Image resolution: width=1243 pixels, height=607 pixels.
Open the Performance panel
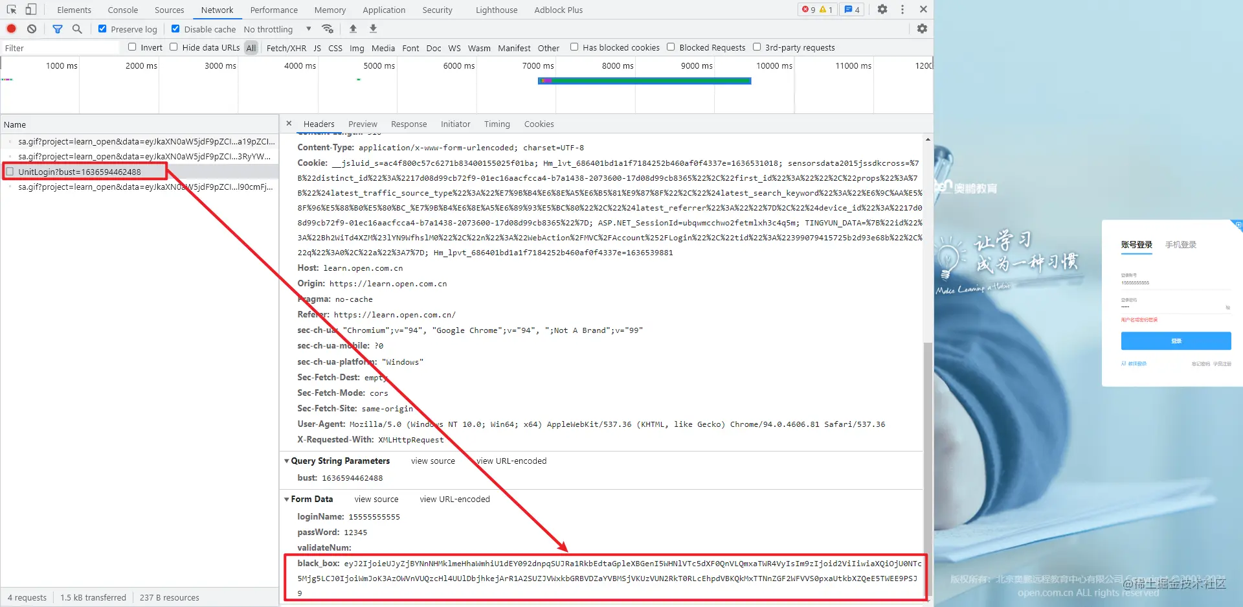274,10
